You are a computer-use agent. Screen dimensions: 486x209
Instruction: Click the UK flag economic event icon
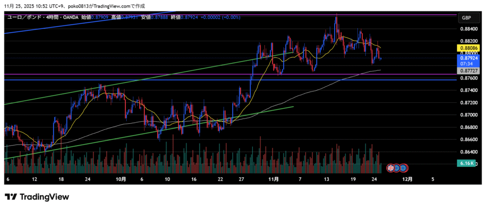(391, 167)
